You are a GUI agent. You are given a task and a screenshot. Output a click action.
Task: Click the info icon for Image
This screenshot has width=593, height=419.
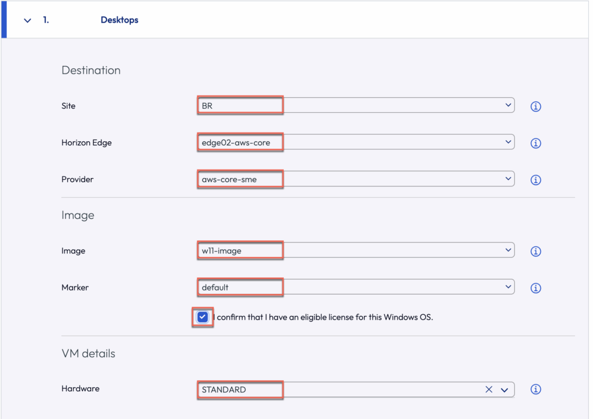(x=536, y=251)
